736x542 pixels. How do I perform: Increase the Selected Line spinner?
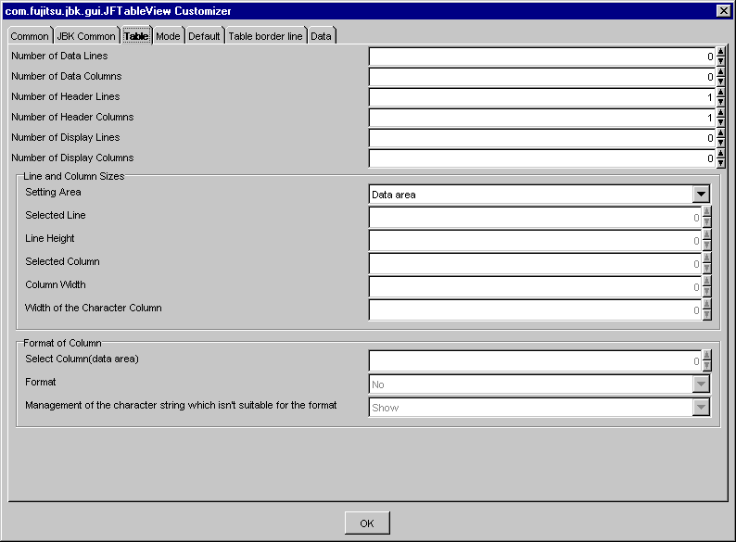click(x=706, y=211)
